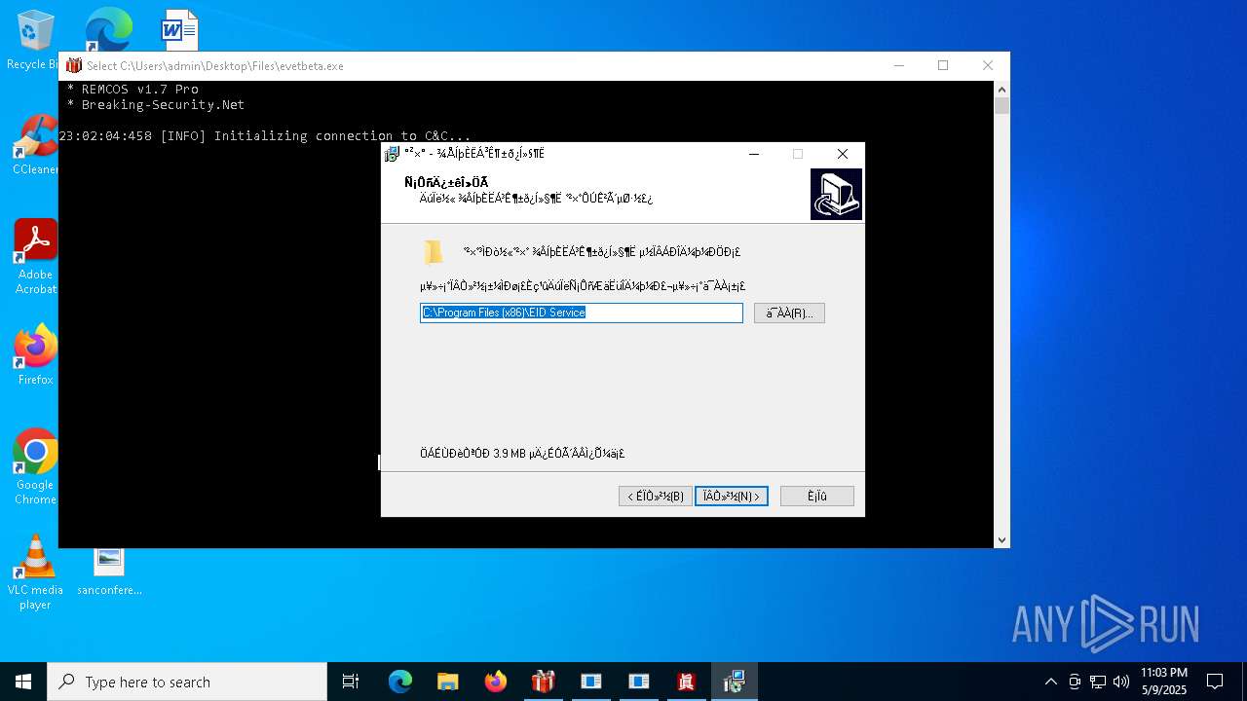Open the Firefox desktop shortcut
This screenshot has width=1247, height=701.
point(35,355)
